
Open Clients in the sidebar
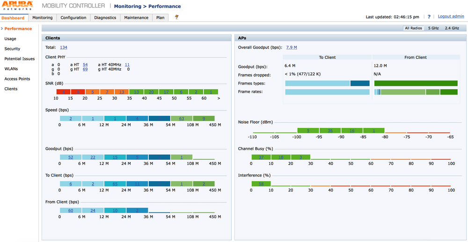pyautogui.click(x=11, y=88)
